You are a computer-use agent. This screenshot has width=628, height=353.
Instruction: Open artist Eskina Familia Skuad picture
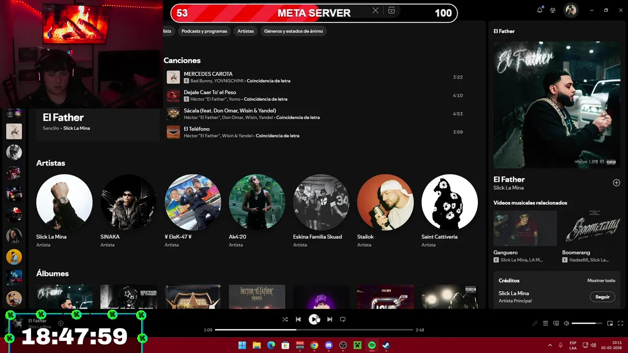[x=321, y=202]
